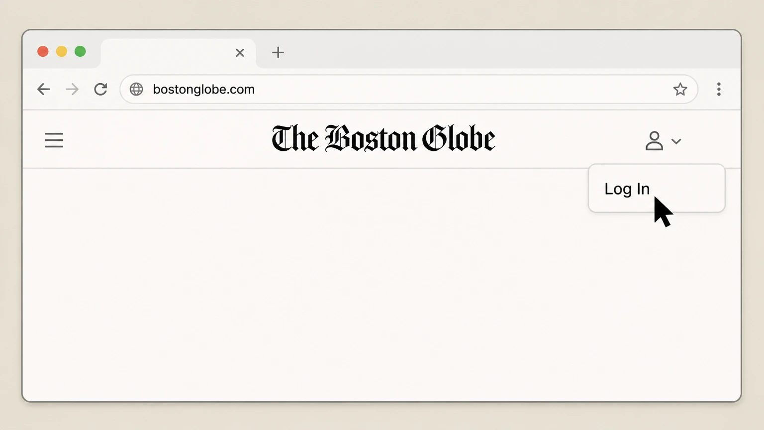Reload the page using refresh icon
Screen dimensions: 764x430
coord(101,89)
